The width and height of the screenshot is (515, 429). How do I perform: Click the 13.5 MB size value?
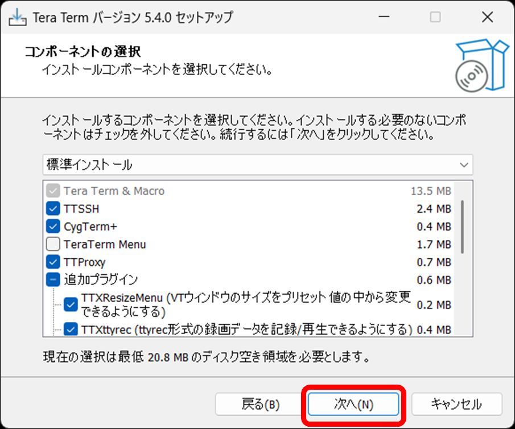(x=431, y=191)
